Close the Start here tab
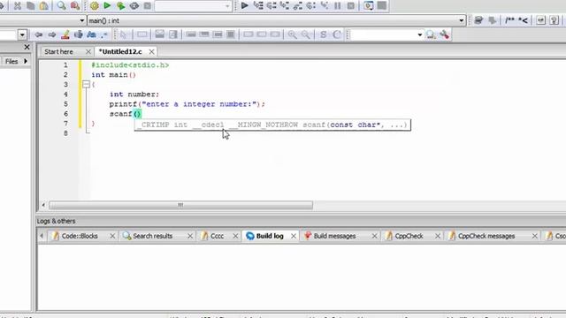This screenshot has width=566, height=318. pyautogui.click(x=88, y=52)
